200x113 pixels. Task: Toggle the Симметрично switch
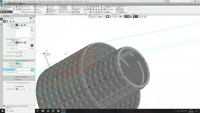19,52
